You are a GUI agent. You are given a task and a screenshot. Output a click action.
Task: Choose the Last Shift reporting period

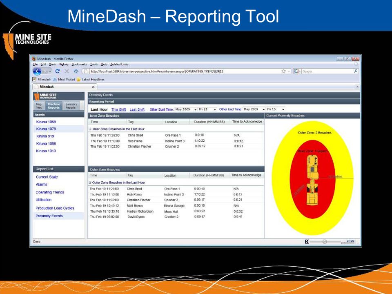[137, 109]
